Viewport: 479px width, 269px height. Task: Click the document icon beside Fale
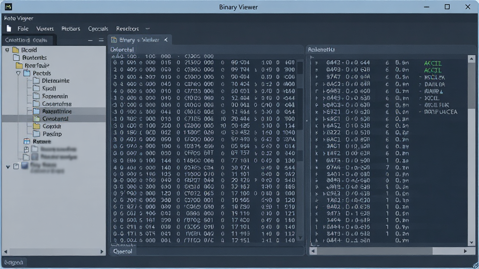tap(9, 28)
